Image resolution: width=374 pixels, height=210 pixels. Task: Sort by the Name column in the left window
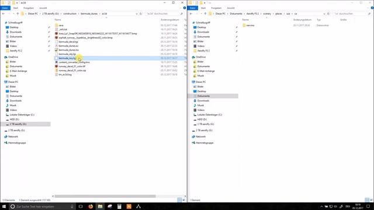(x=58, y=20)
